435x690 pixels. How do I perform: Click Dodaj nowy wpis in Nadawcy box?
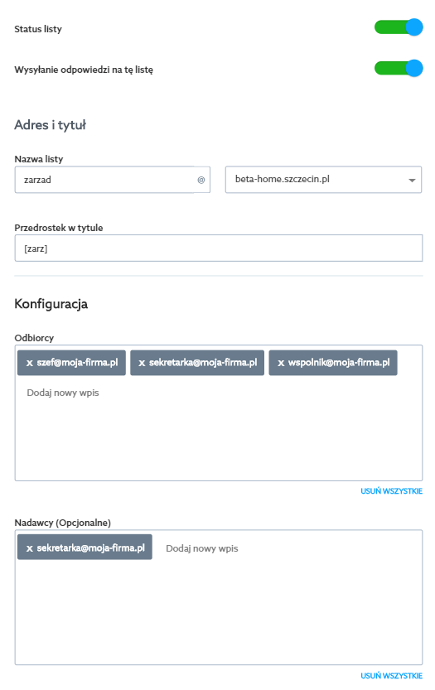tap(202, 548)
